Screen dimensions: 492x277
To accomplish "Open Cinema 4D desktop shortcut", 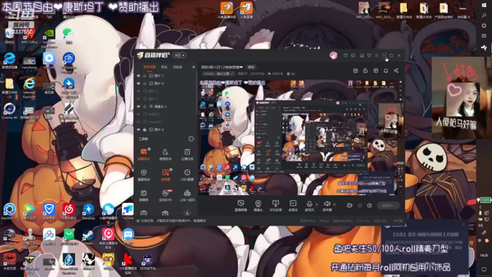I will [9, 111].
